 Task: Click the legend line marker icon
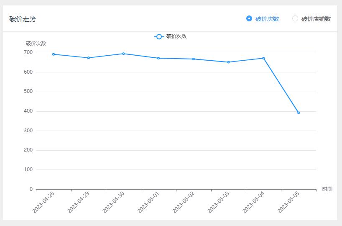(x=159, y=36)
